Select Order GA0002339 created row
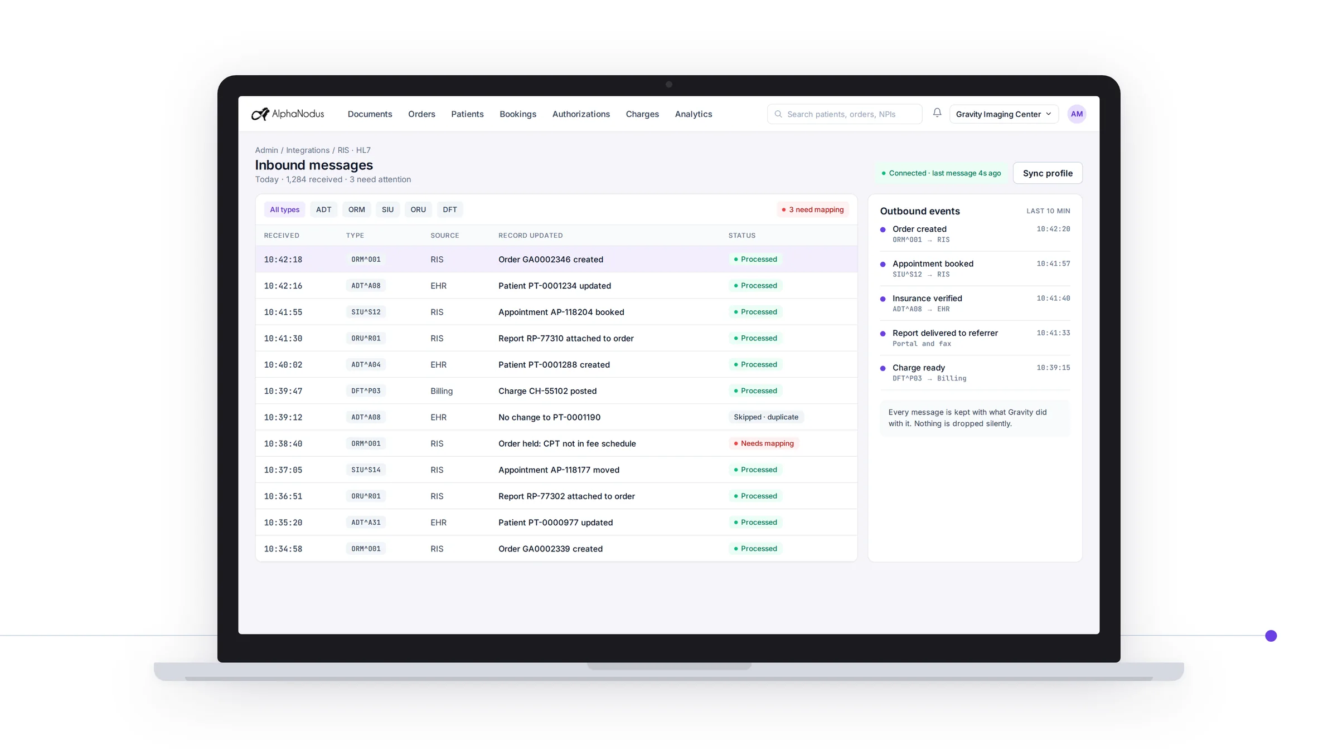 click(556, 549)
